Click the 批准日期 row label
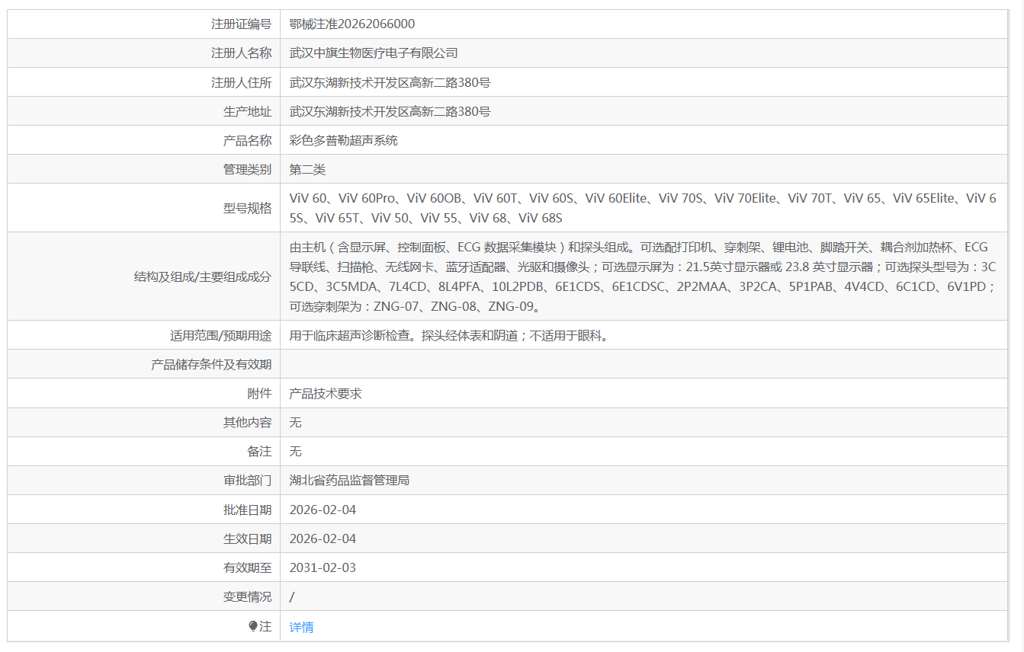Screen dimensions: 1024x652 [x=247, y=510]
